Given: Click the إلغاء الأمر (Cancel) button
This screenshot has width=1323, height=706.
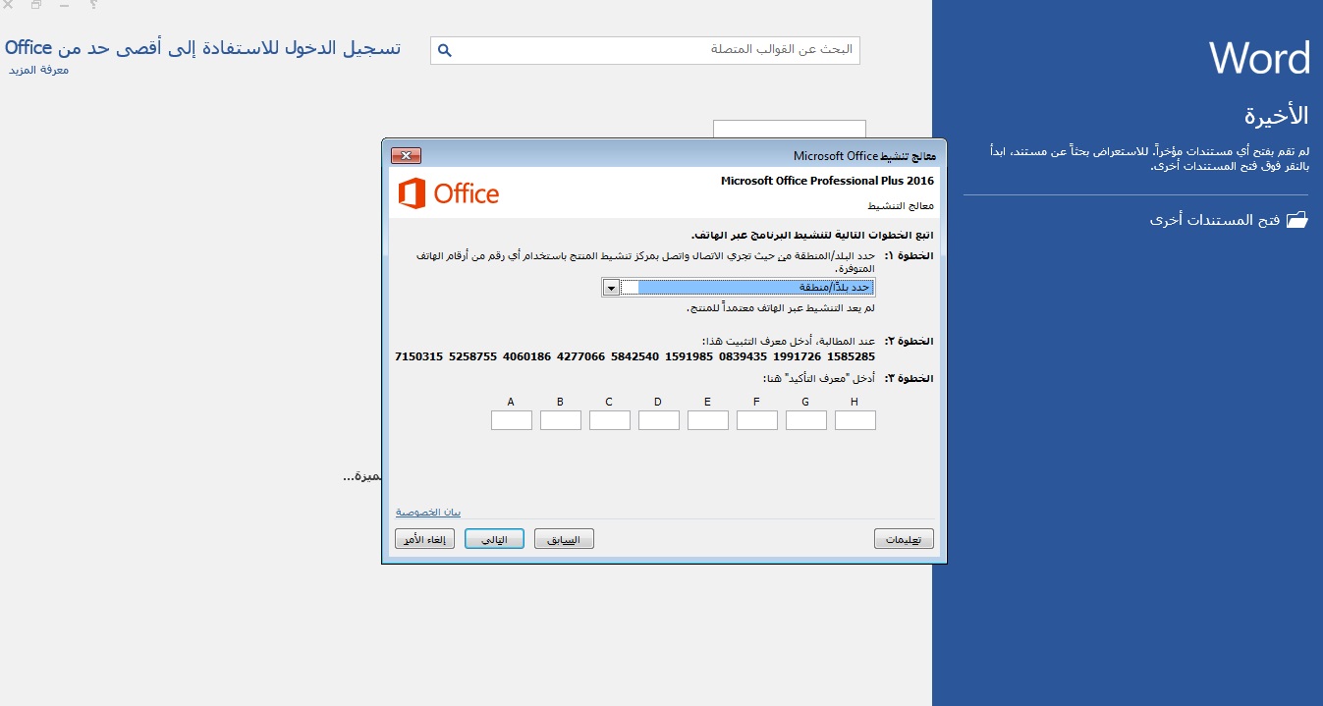Looking at the screenshot, I should click(x=424, y=539).
